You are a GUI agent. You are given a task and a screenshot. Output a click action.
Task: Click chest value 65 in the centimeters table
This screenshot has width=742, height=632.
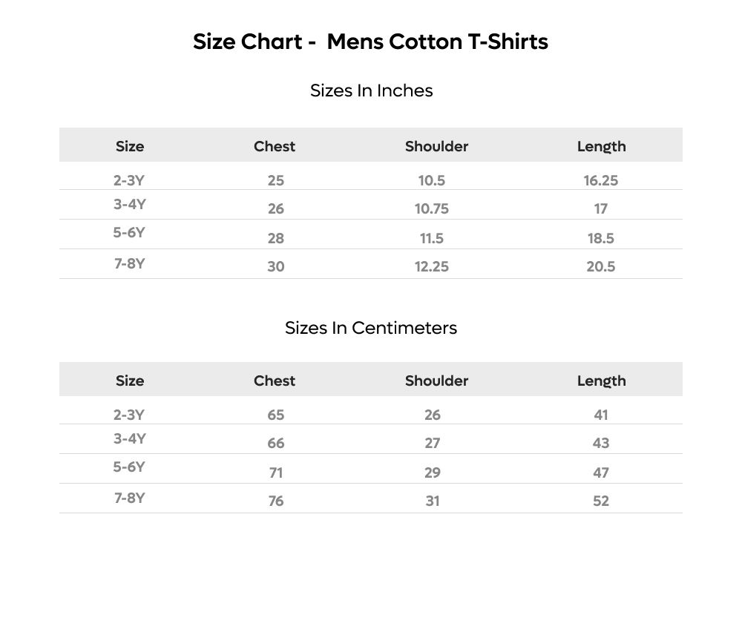click(x=276, y=415)
